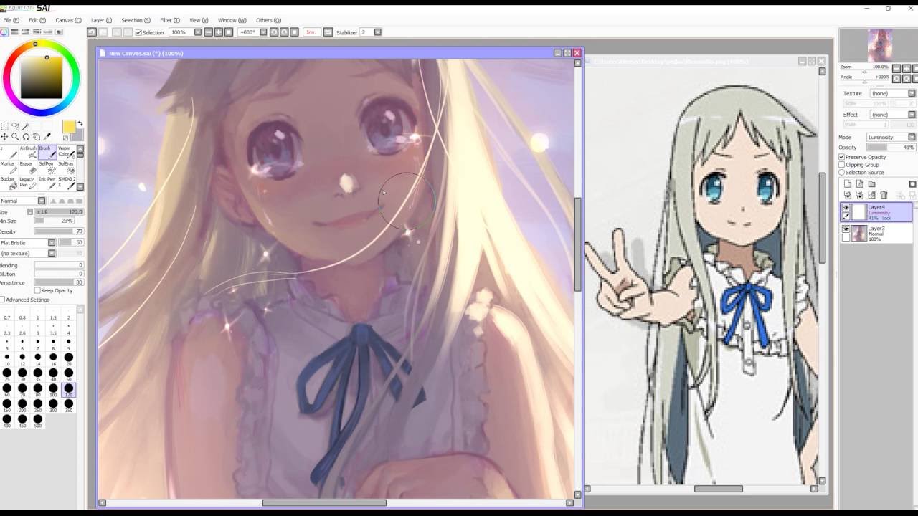The height and width of the screenshot is (516, 918).
Task: Open the Canvas menu
Action: click(68, 20)
